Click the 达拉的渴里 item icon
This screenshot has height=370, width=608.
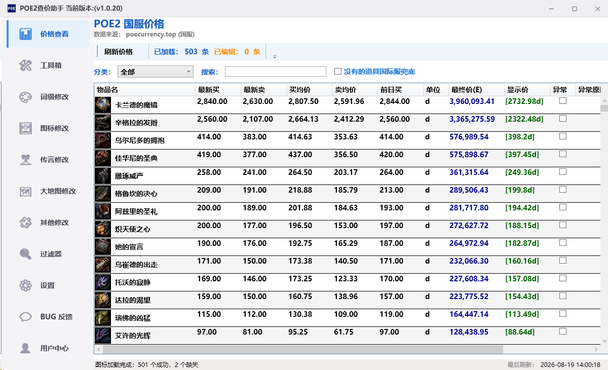(103, 300)
